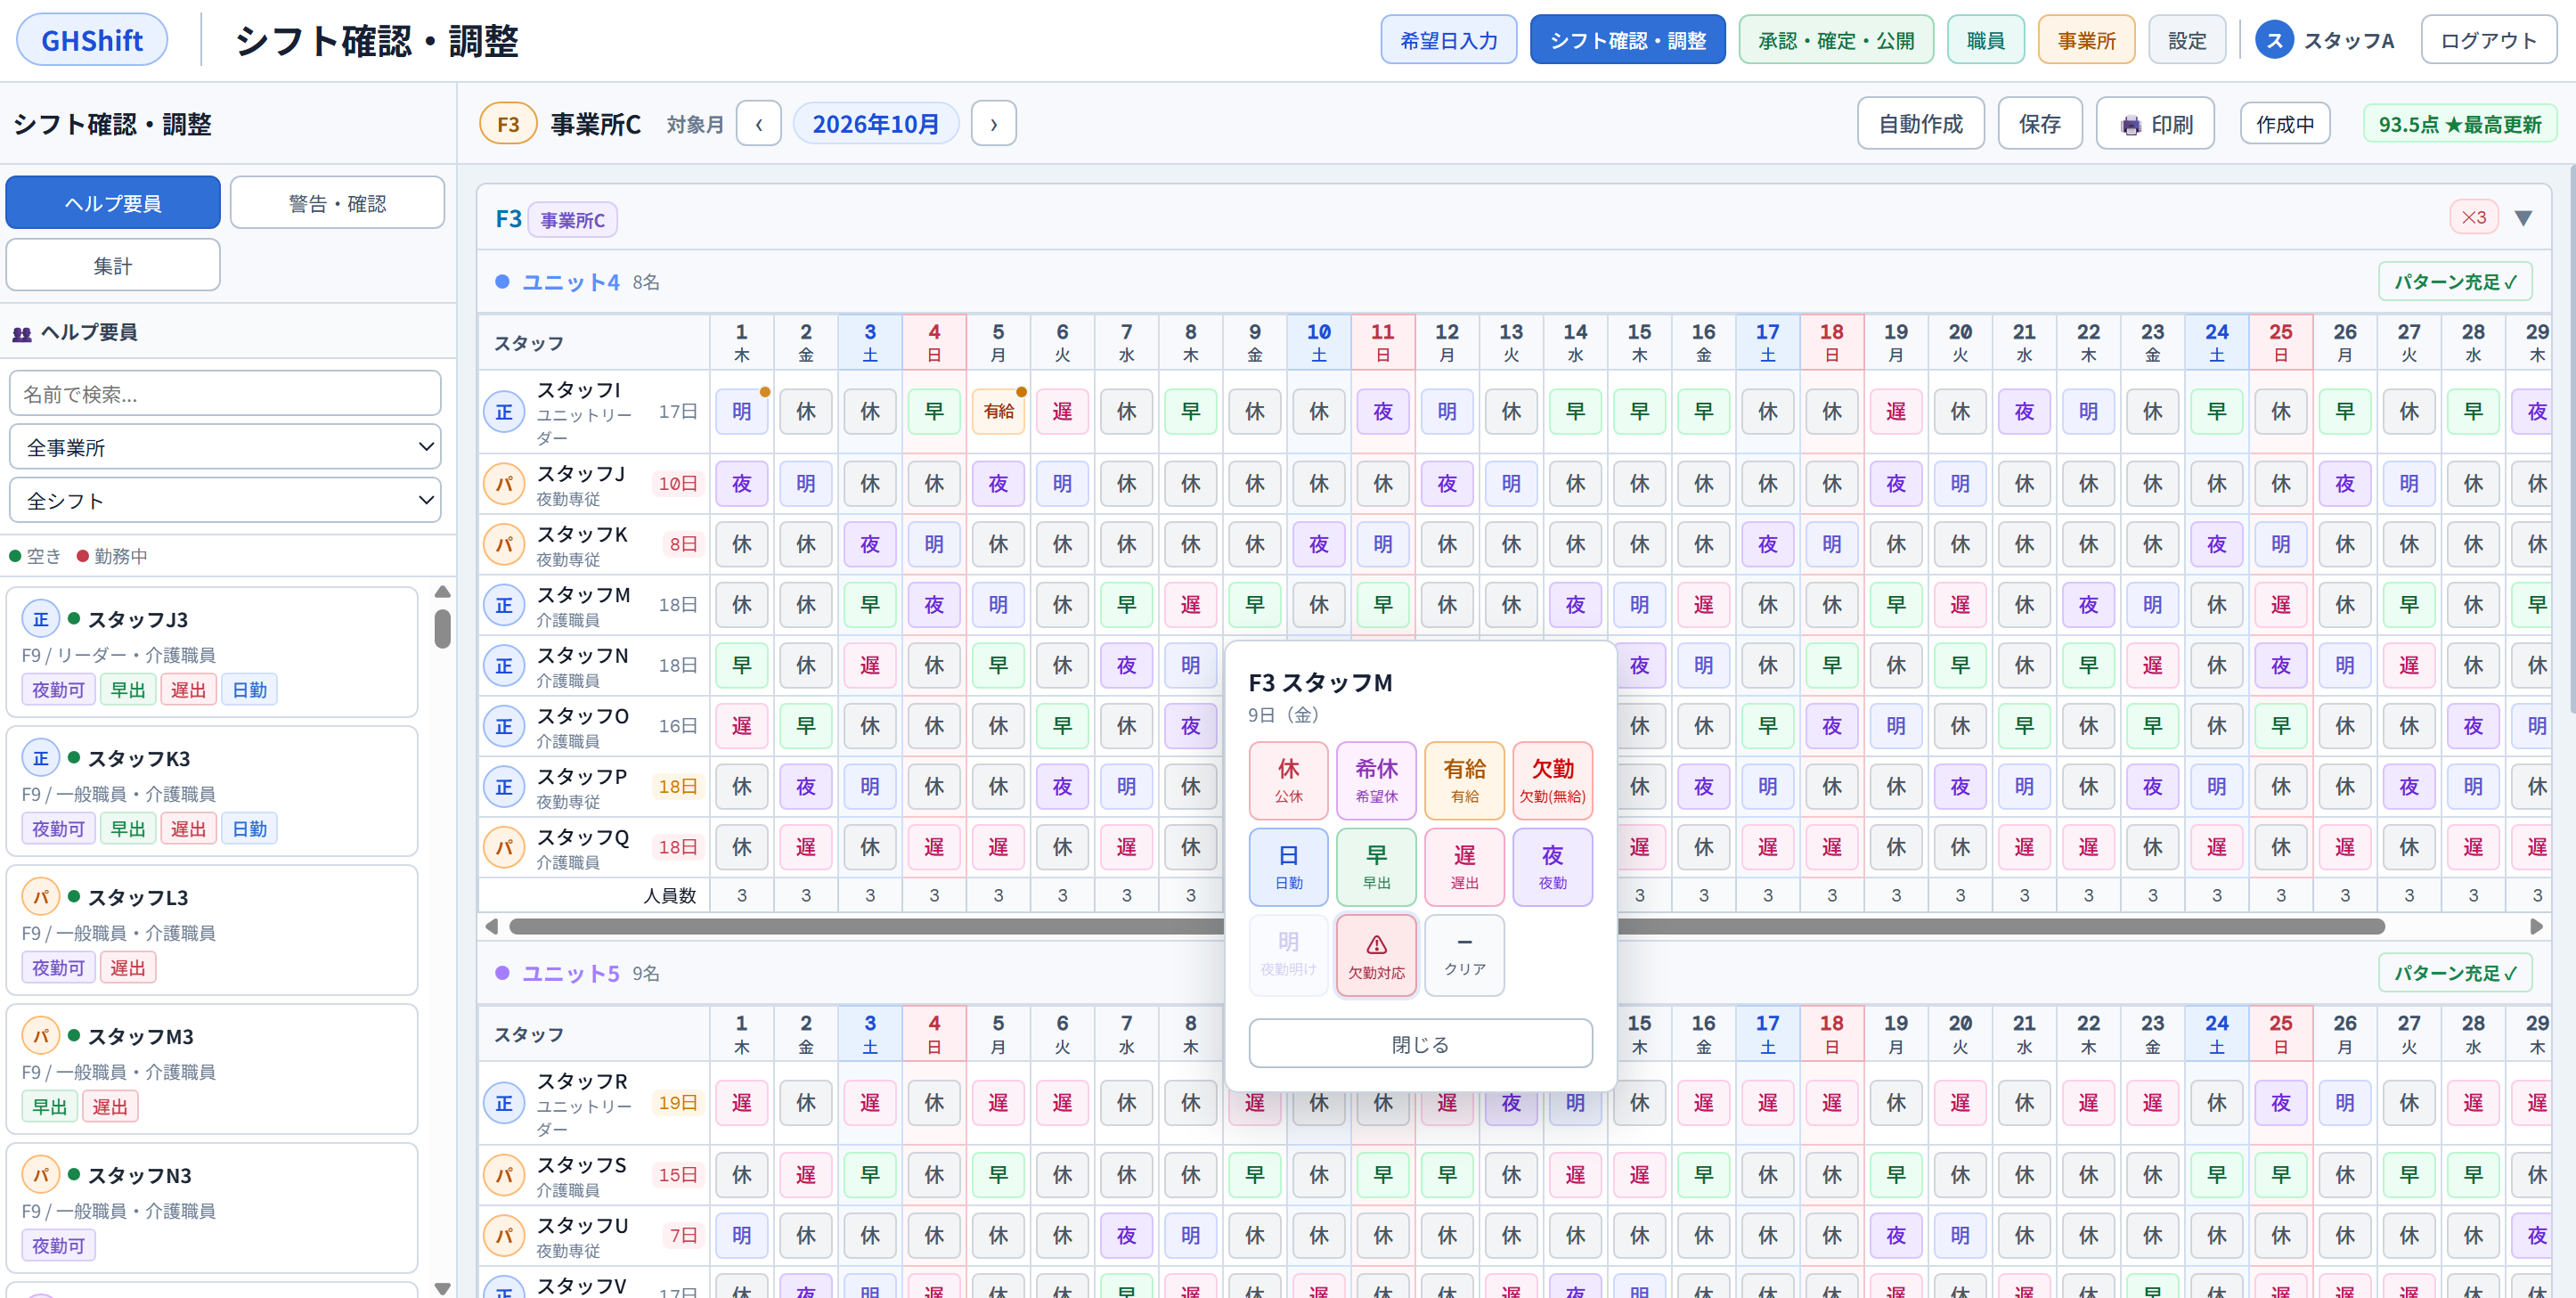Click the パ badge next to スタッフK

(504, 544)
